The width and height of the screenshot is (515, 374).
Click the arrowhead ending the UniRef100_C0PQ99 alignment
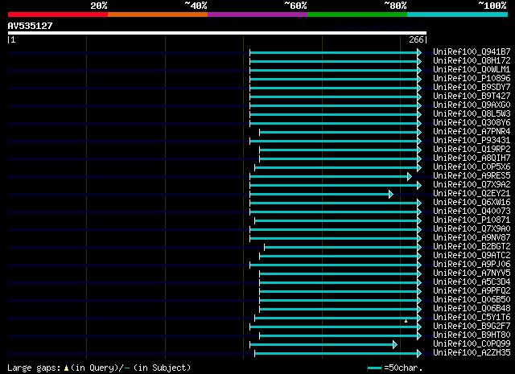pyautogui.click(x=395, y=345)
